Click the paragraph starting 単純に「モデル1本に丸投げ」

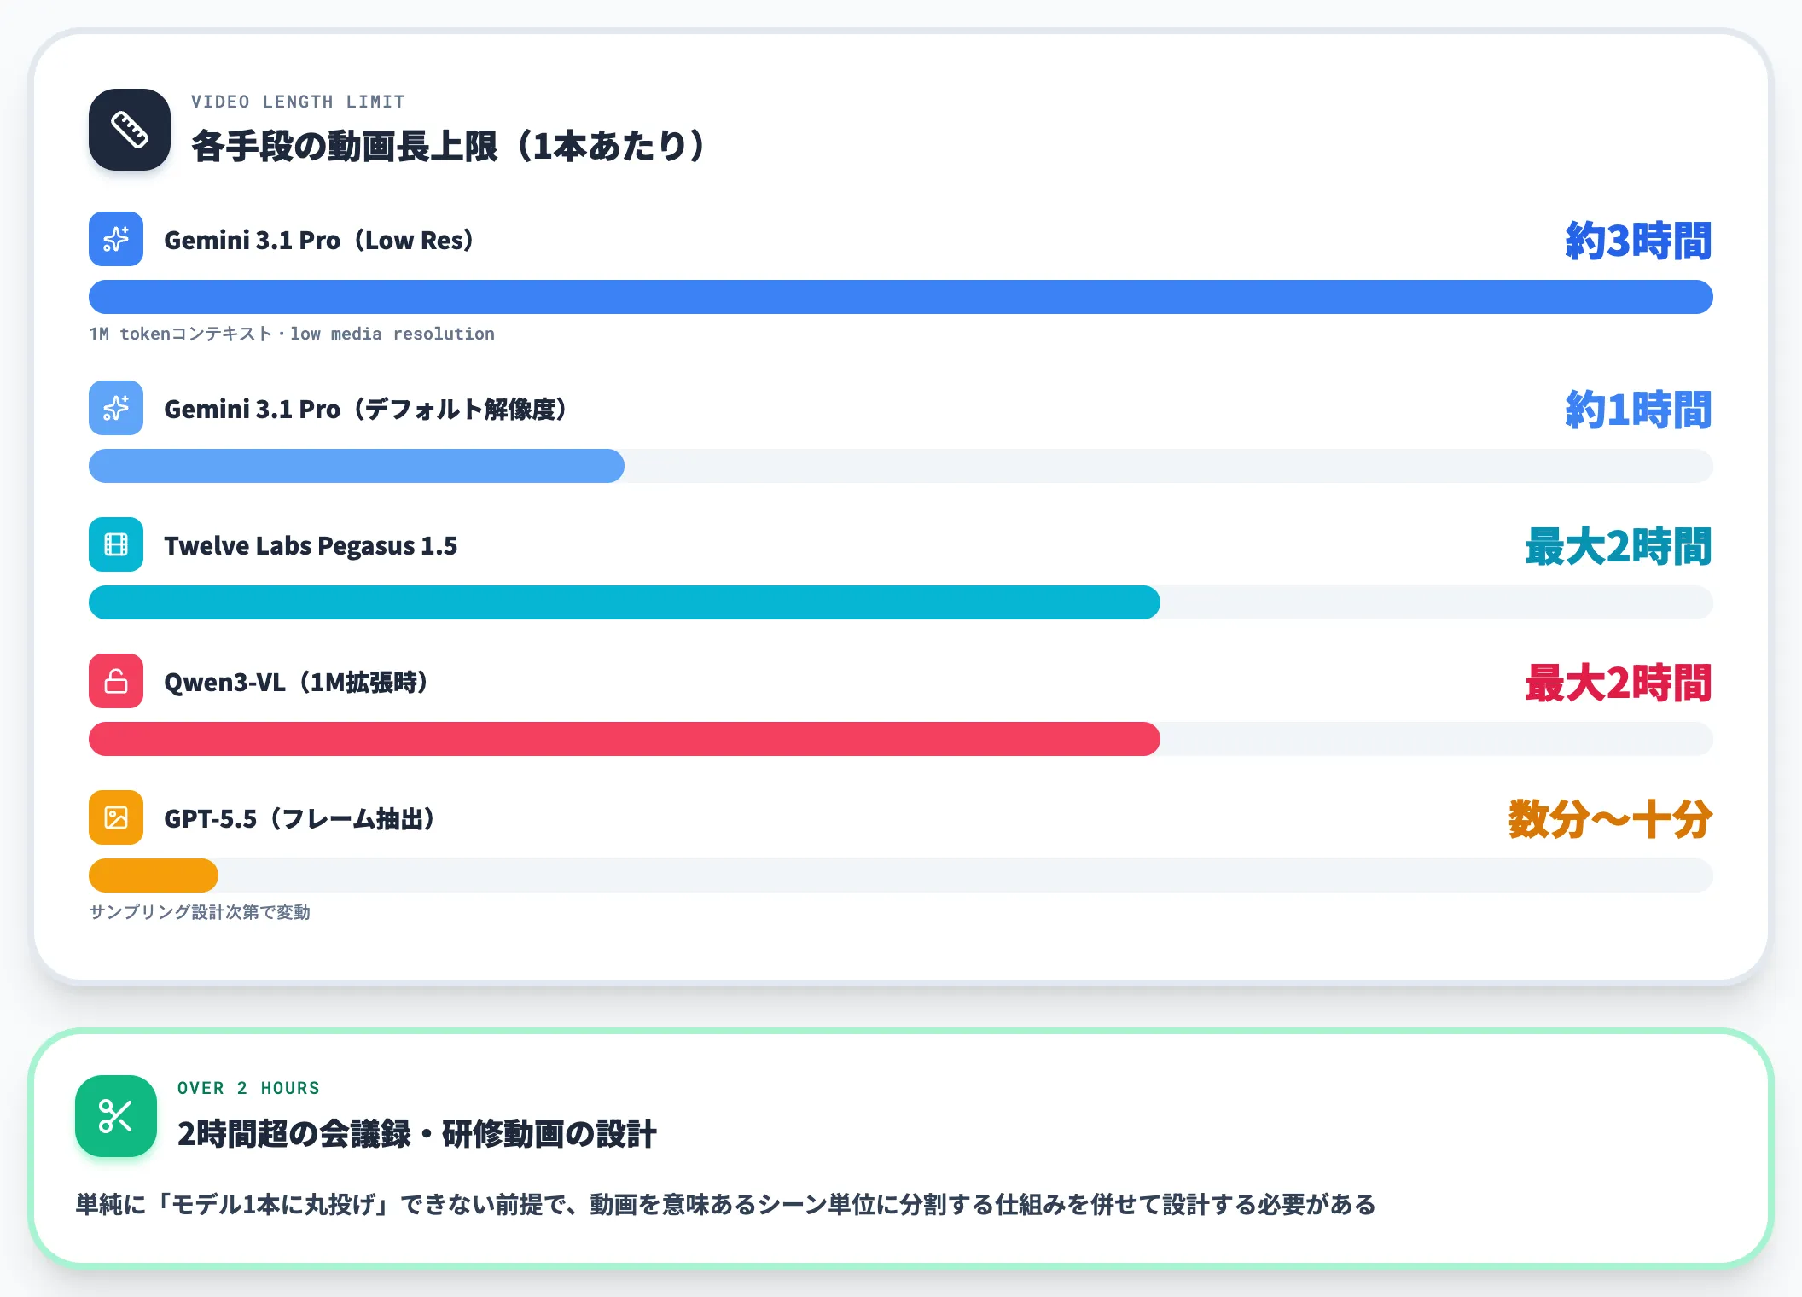click(x=725, y=1204)
